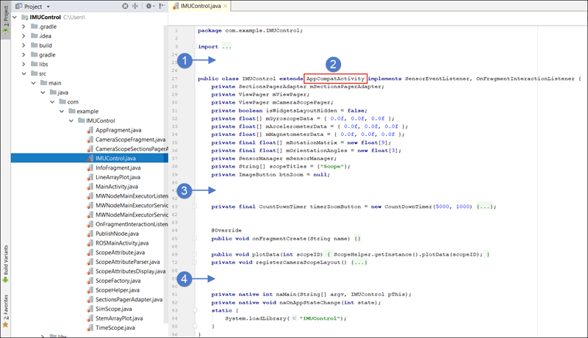Image resolution: width=588 pixels, height=338 pixels.
Task: Open the Project panel gear settings
Action: pos(149,6)
